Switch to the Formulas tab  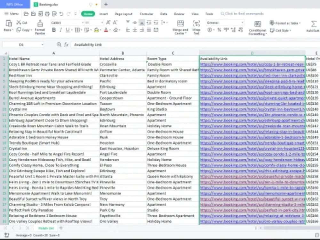(146, 14)
